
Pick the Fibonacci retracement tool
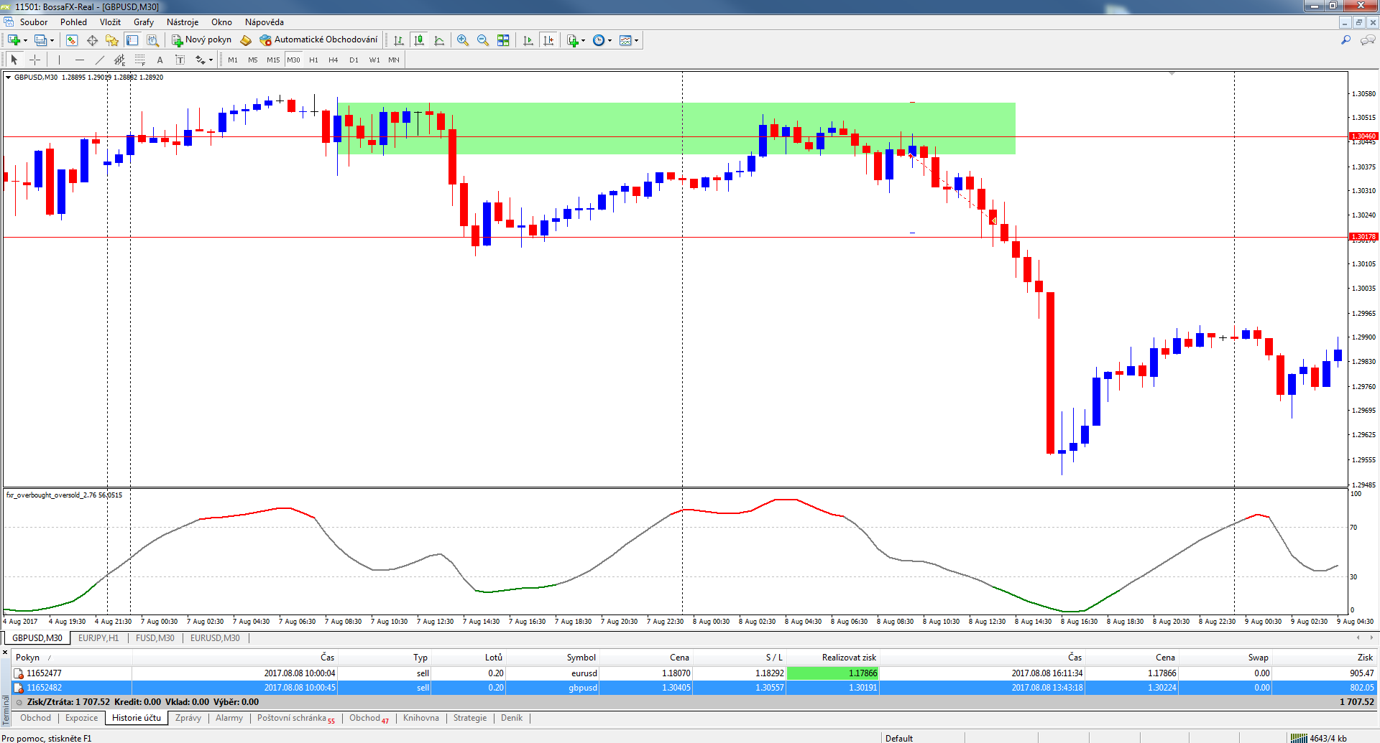[x=140, y=60]
